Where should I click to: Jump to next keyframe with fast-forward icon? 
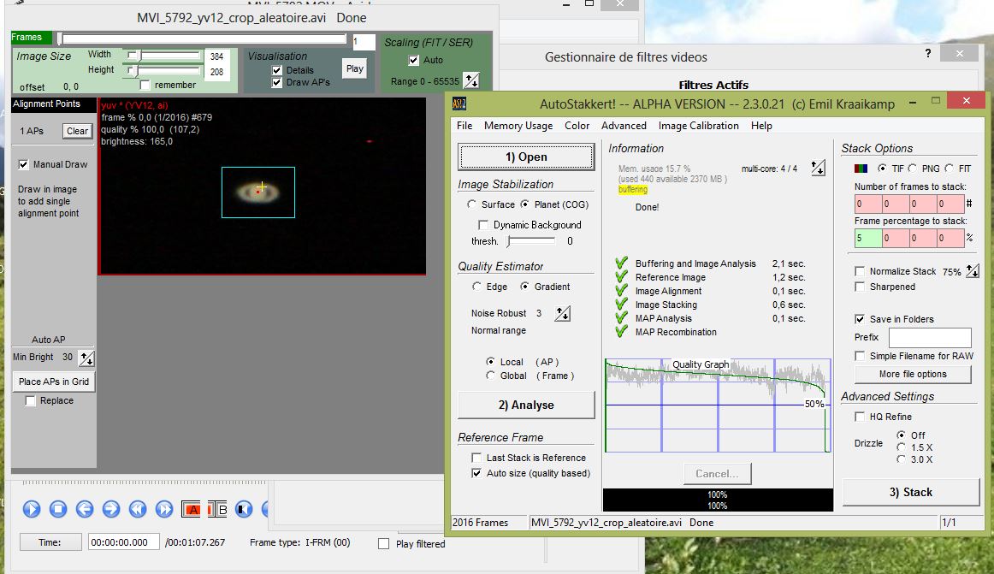(164, 509)
